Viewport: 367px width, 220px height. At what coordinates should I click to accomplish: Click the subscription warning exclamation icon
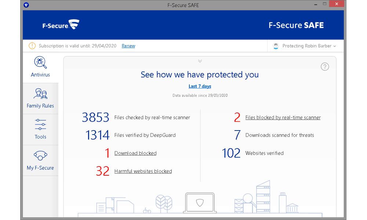(x=32, y=46)
